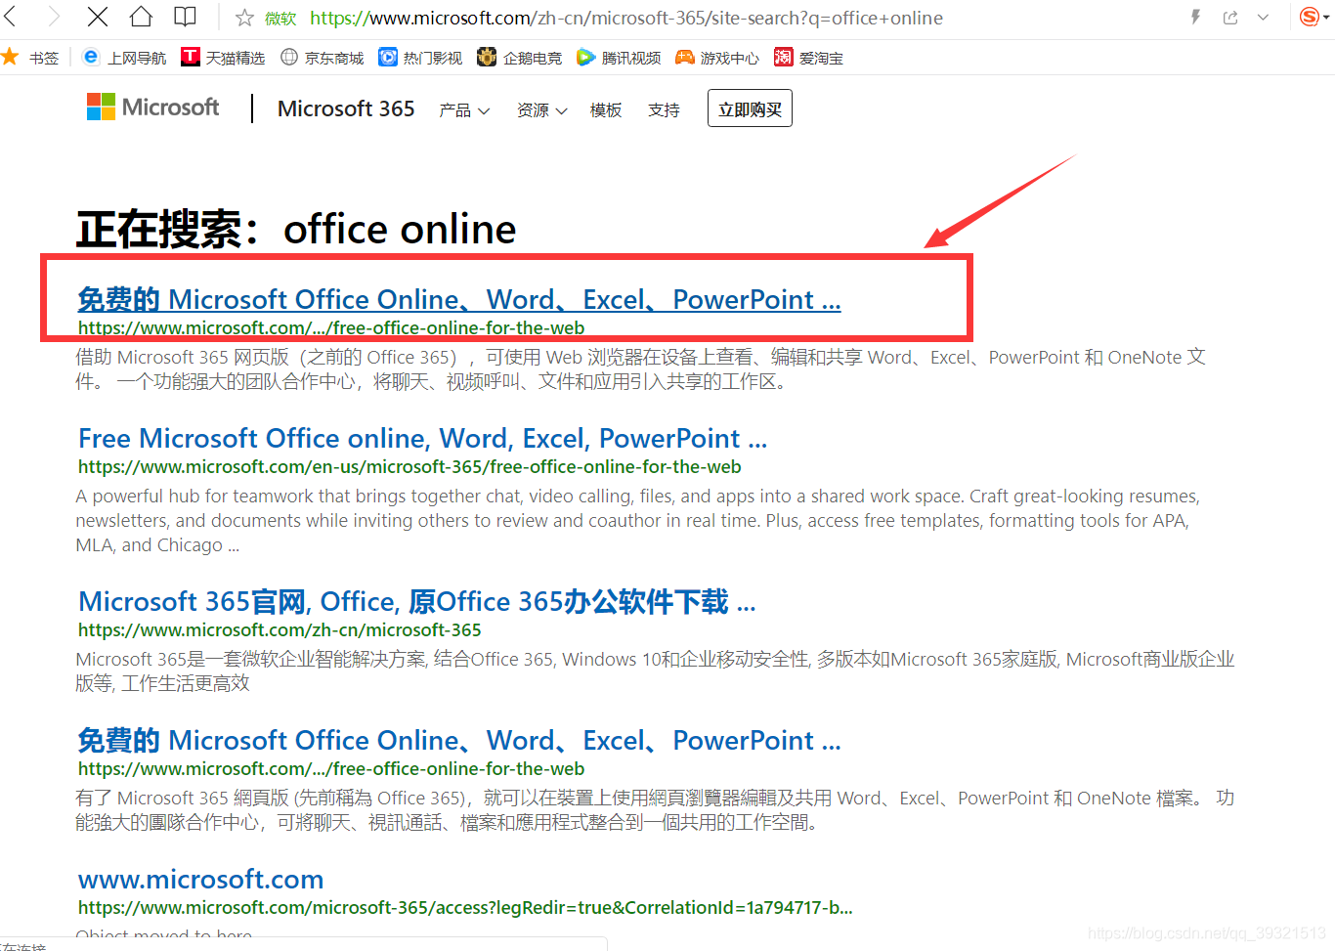Open Free Microsoft Office online English result

click(422, 438)
